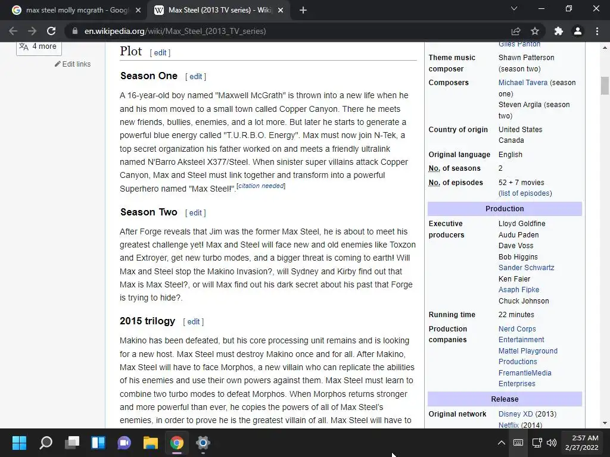Click Edit links in sidebar
610x457 pixels.
[73, 64]
